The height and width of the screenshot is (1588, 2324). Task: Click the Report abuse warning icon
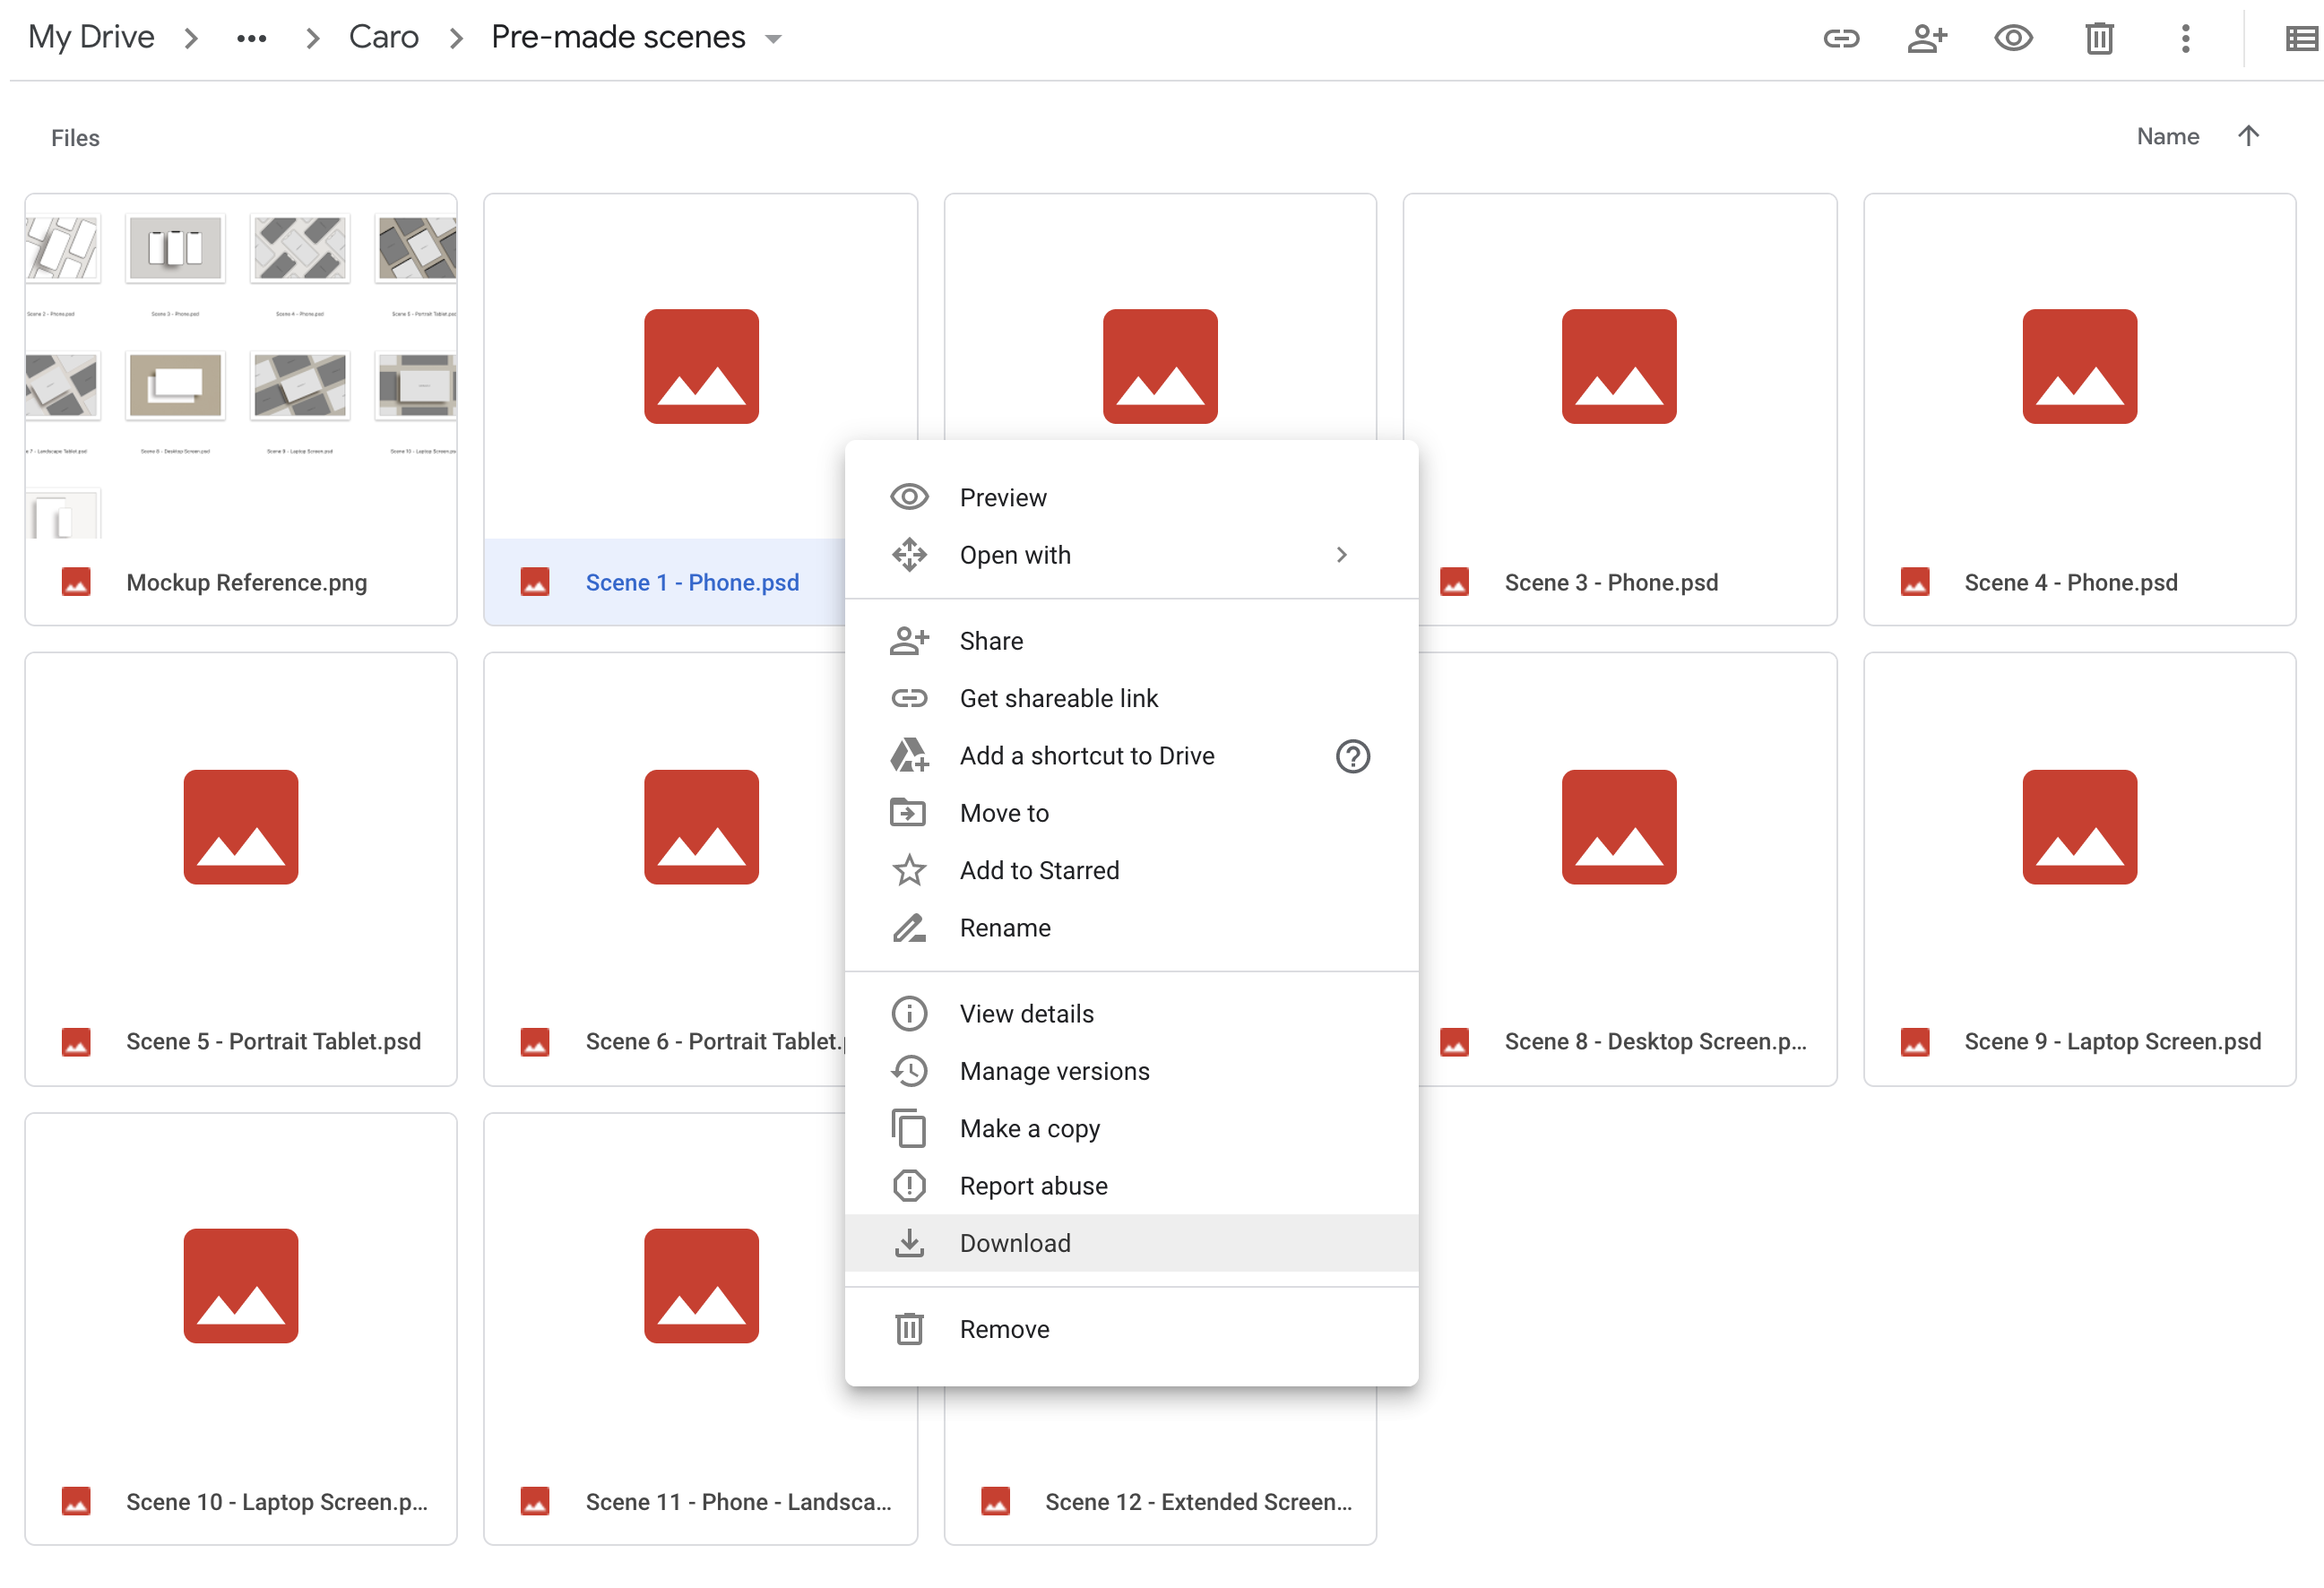[x=909, y=1186]
